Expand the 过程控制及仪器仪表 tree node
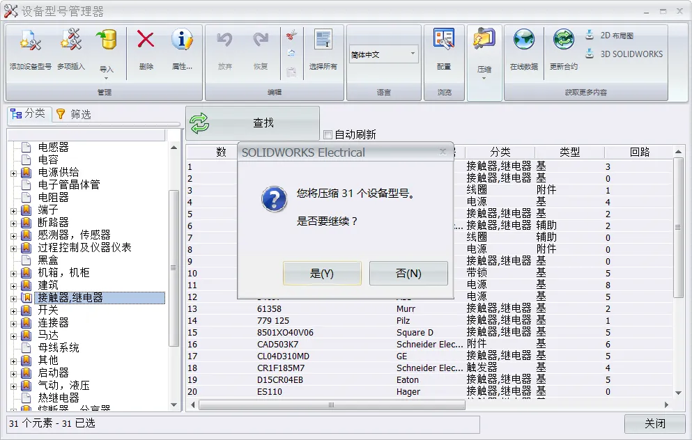The width and height of the screenshot is (692, 440). (14, 249)
